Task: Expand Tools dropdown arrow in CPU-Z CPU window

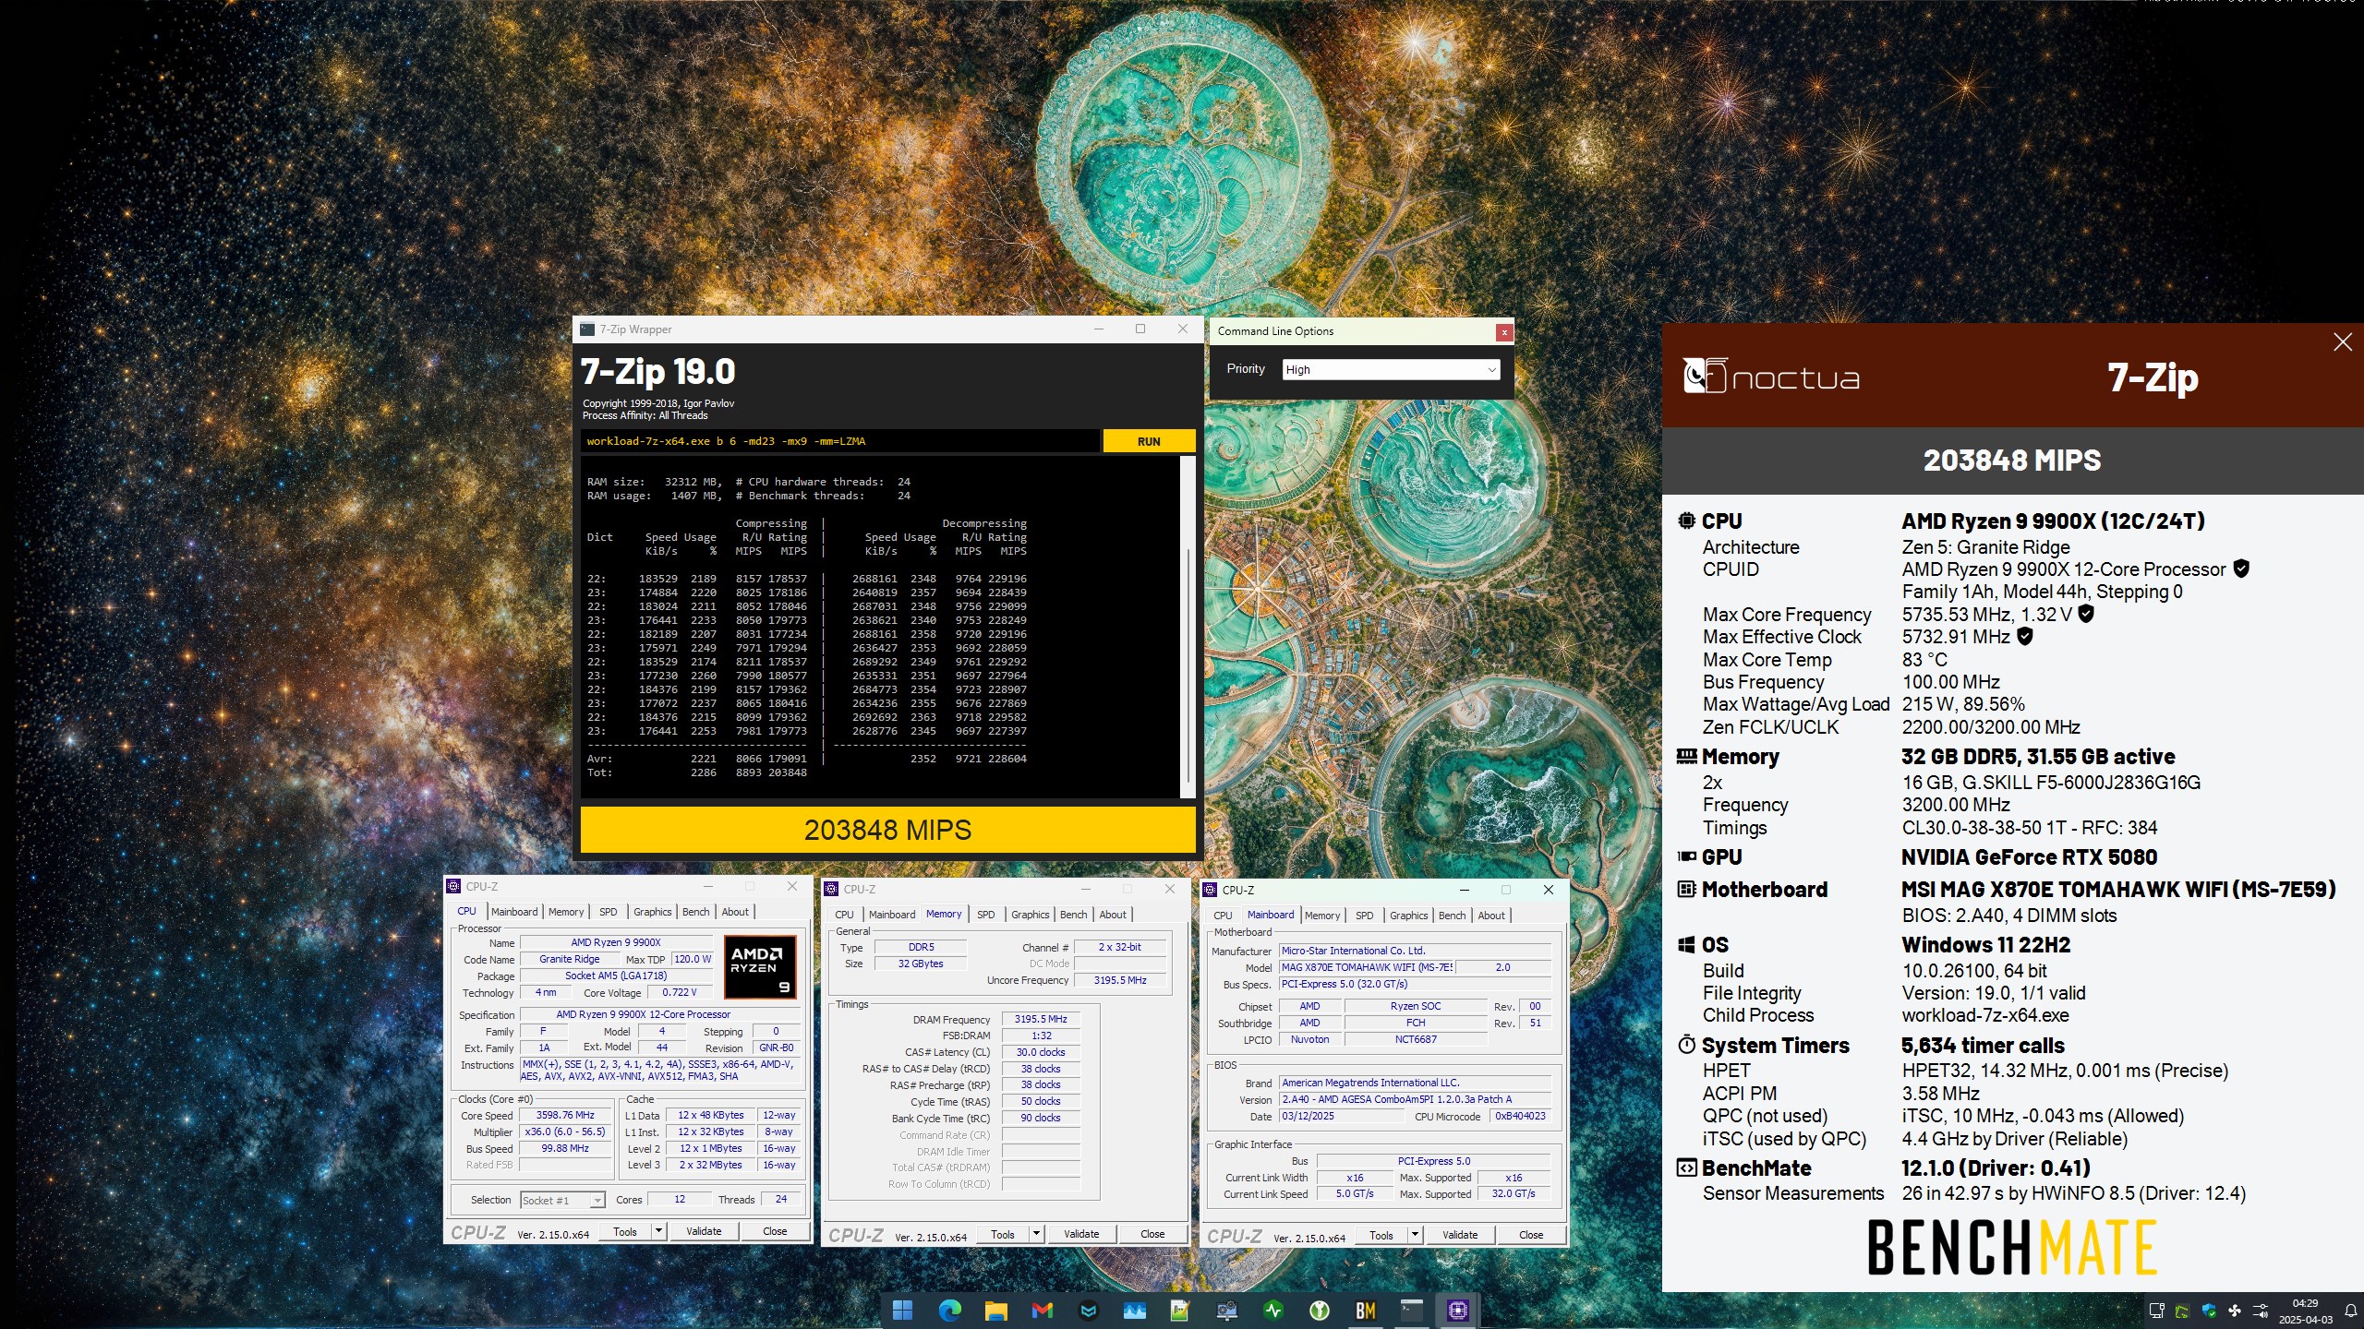Action: click(x=658, y=1231)
